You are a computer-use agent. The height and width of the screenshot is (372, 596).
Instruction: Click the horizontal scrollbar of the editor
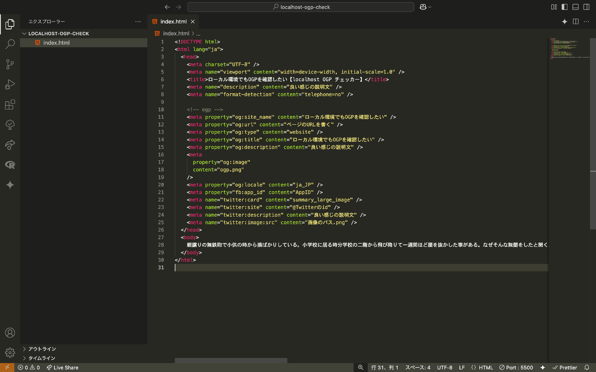231,361
